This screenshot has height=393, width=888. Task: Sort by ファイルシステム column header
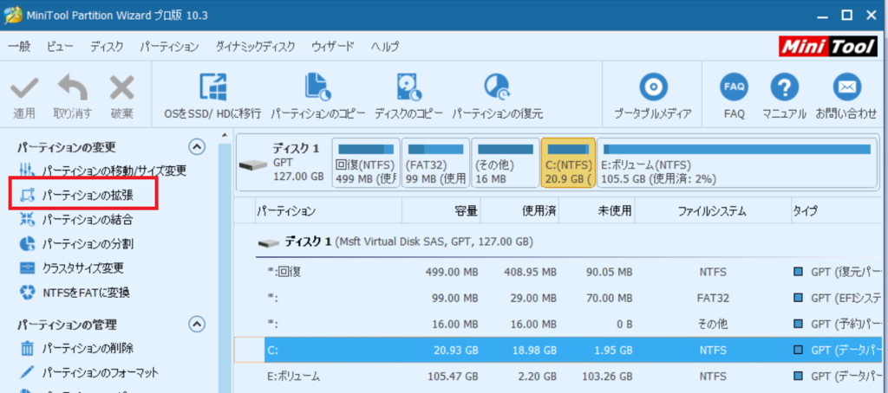[x=713, y=211]
